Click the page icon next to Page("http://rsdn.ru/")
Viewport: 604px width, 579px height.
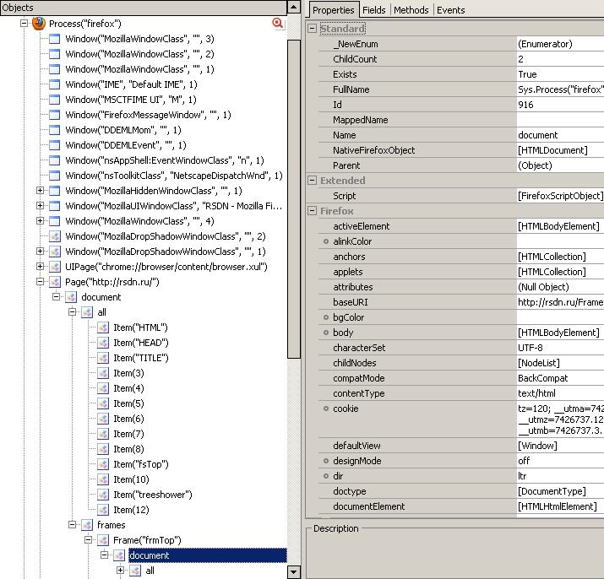coord(55,282)
